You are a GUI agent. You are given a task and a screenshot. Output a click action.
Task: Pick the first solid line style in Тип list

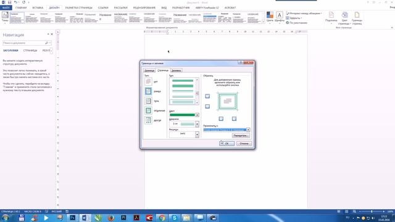(183, 81)
